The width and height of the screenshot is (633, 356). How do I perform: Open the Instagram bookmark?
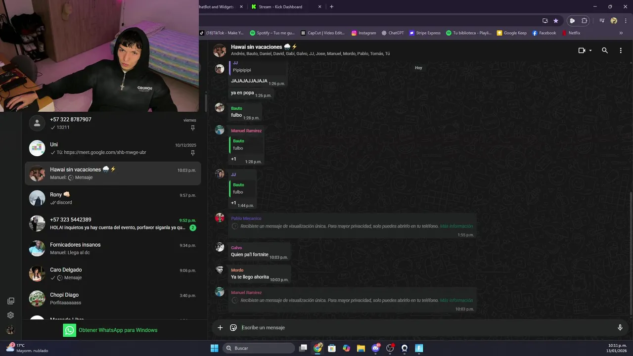coord(364,33)
